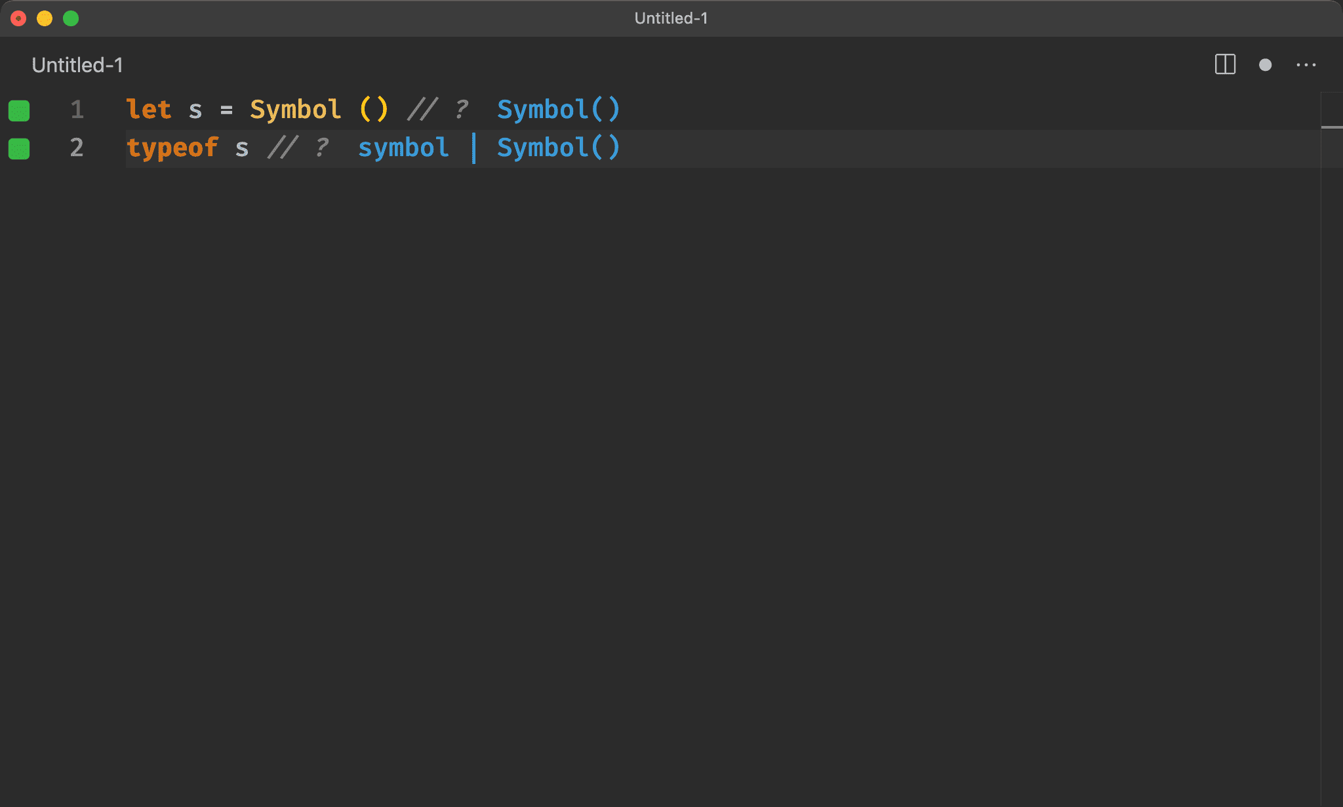Screen dimensions: 1343x807
Task: Click the yellow parentheses on line 1
Action: coord(374,110)
